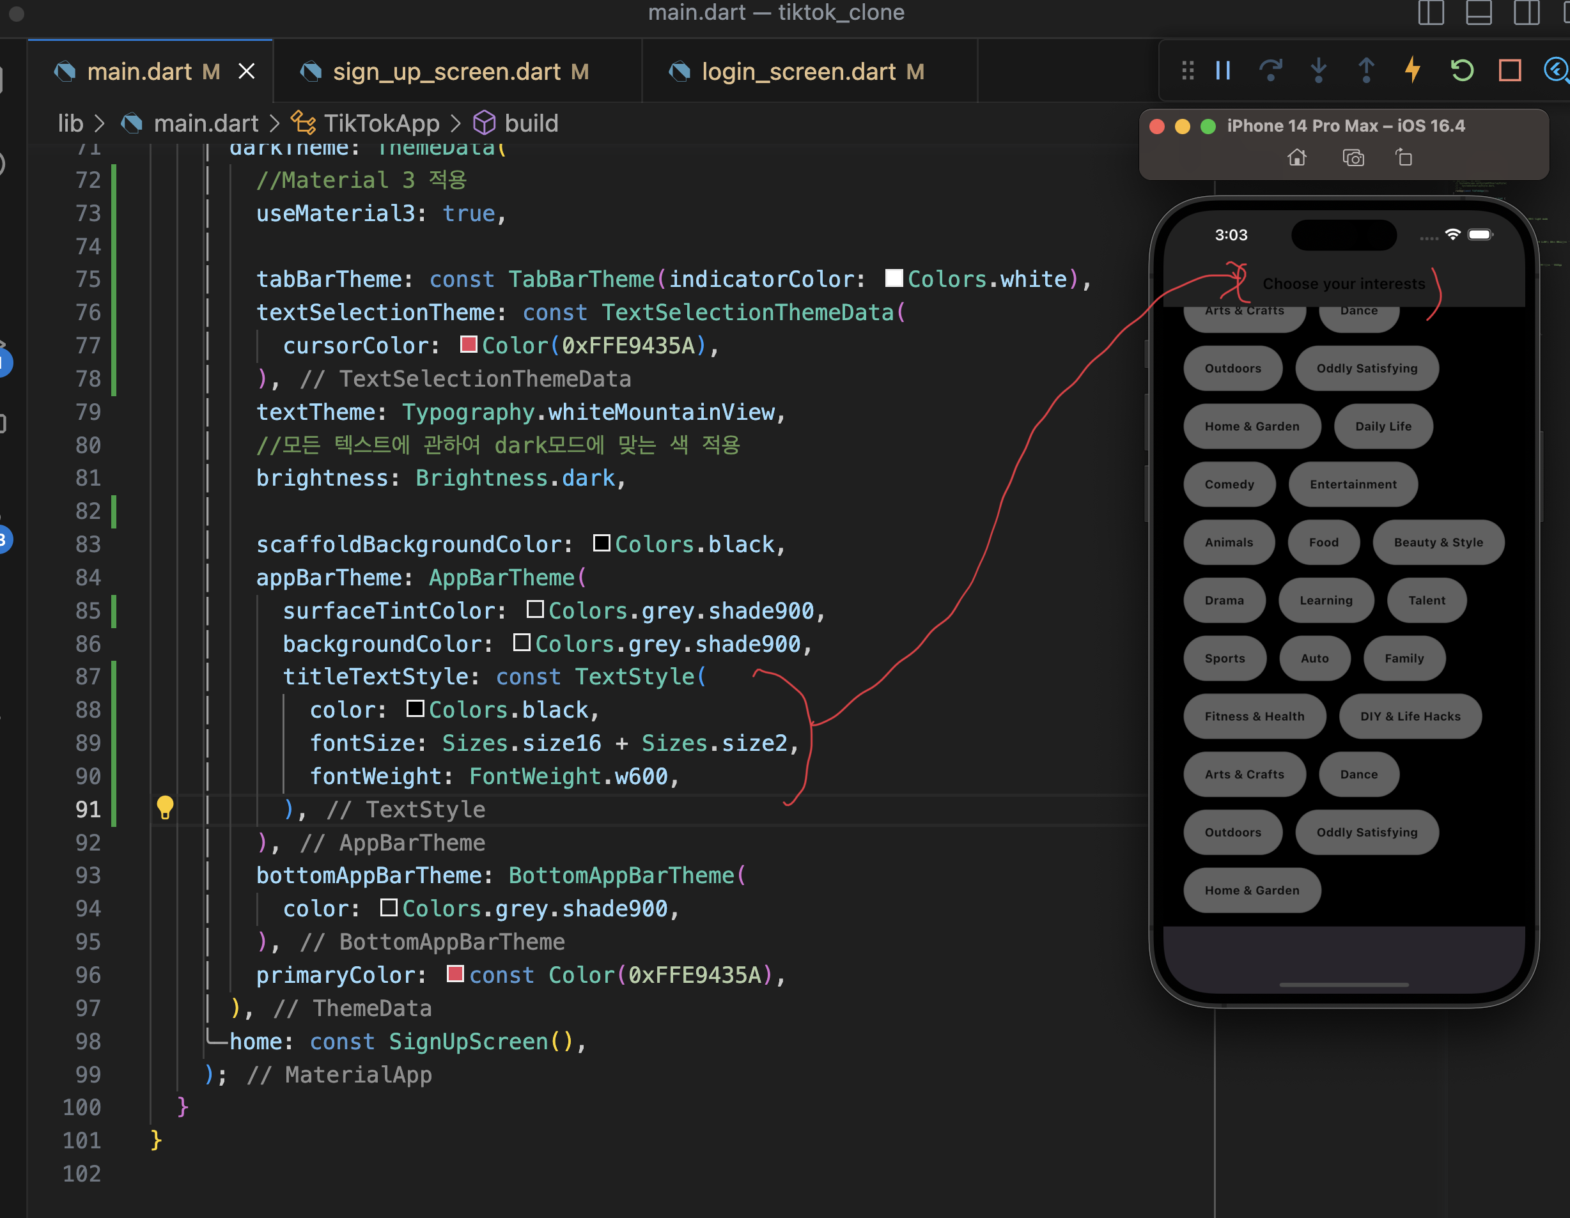Trigger Flutter hot reload lightning icon
This screenshot has height=1218, width=1570.
(x=1413, y=70)
